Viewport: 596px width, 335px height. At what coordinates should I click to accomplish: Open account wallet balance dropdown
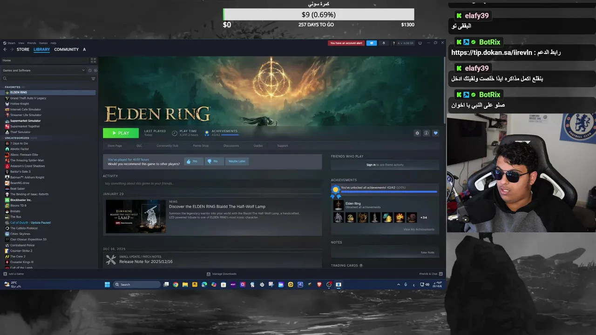[x=405, y=43]
